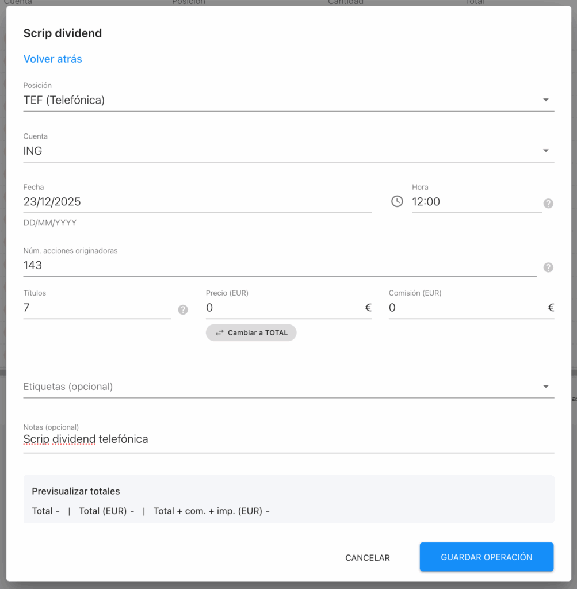Switch price input with Cambiar a TOTAL
Image resolution: width=577 pixels, height=589 pixels.
(x=251, y=332)
